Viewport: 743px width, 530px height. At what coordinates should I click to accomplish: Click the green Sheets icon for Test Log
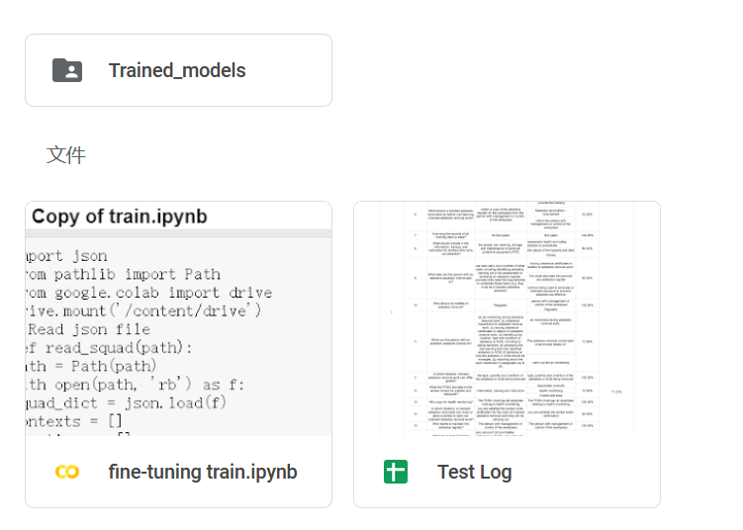[x=396, y=472]
